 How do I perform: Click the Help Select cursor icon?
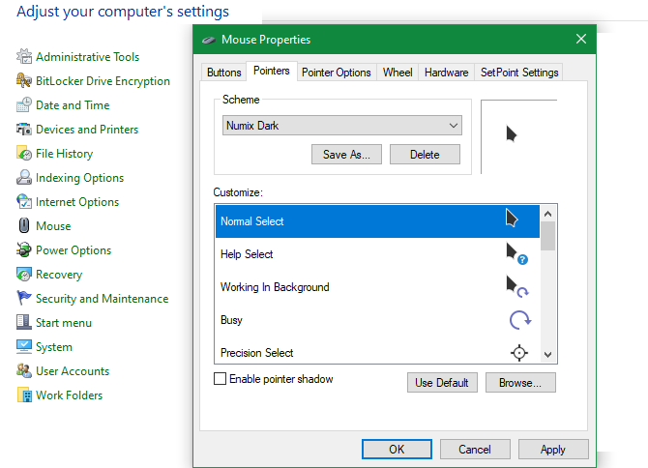[517, 254]
